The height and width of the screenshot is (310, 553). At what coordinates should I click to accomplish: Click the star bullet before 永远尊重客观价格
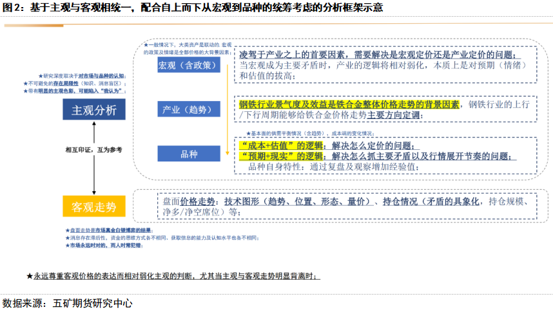point(30,276)
